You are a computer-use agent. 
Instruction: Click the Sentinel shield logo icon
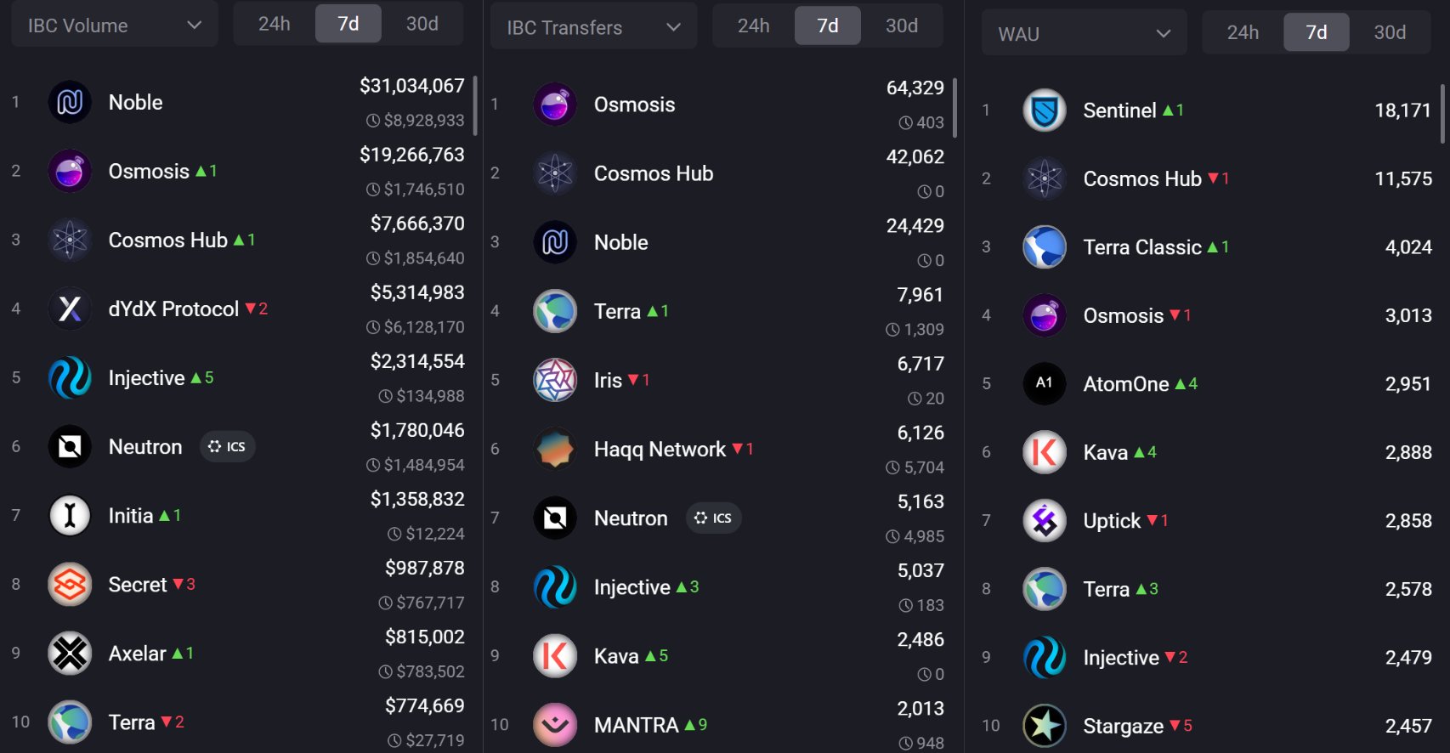click(1044, 110)
